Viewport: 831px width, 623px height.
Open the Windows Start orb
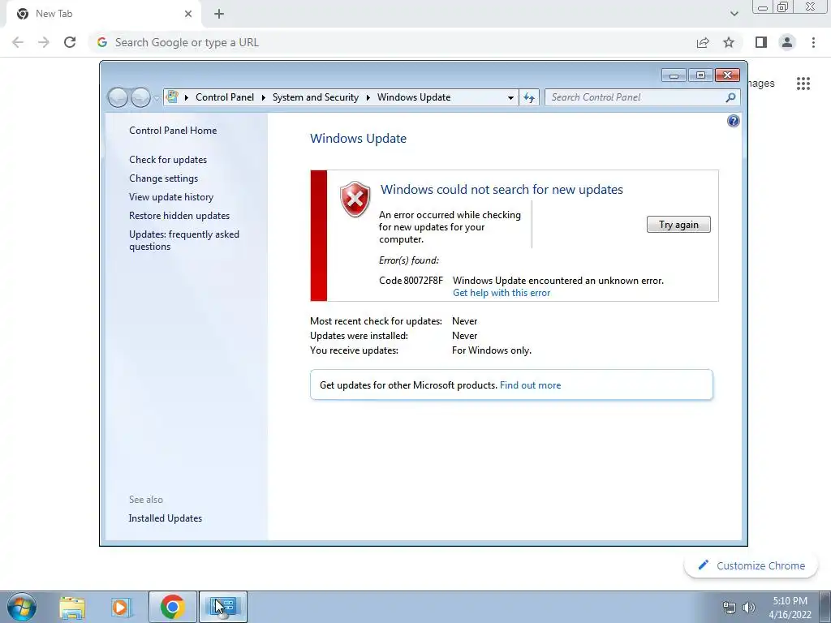21,607
